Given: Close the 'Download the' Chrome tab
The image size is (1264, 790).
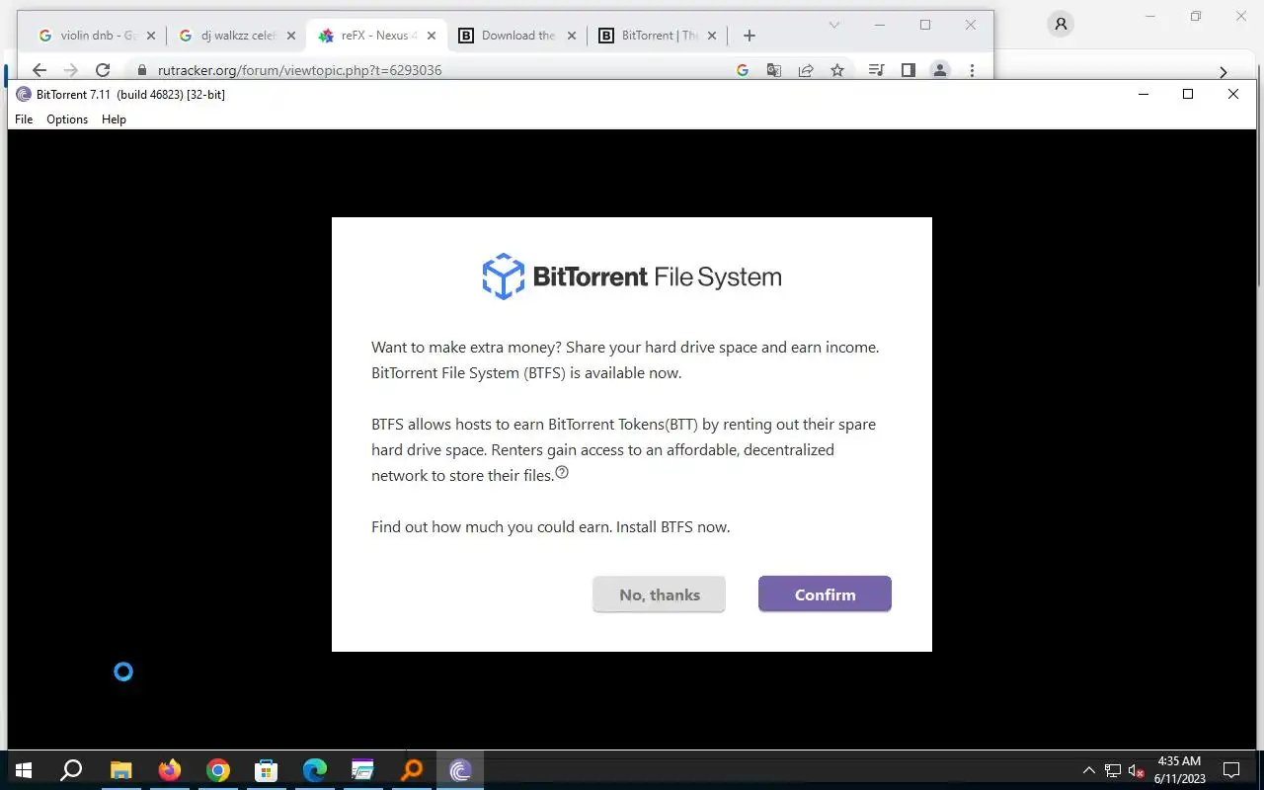Looking at the screenshot, I should pyautogui.click(x=572, y=36).
